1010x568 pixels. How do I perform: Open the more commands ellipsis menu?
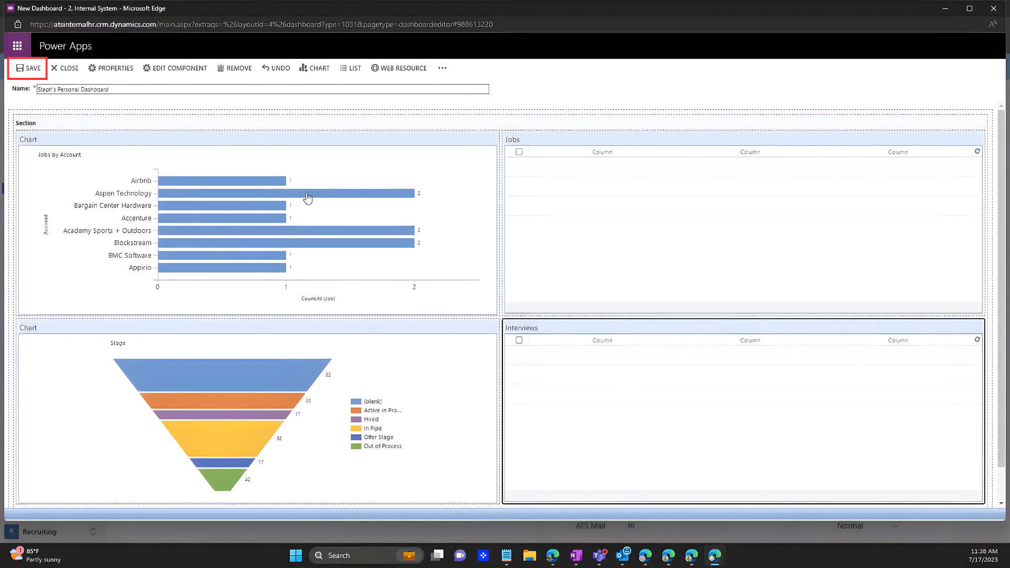[442, 68]
